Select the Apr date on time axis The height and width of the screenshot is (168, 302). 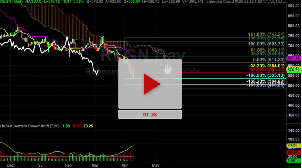click(x=125, y=165)
